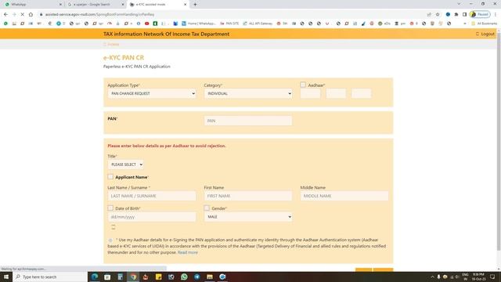Expand the Gender MALE dropdown
The width and height of the screenshot is (501, 282).
248,217
